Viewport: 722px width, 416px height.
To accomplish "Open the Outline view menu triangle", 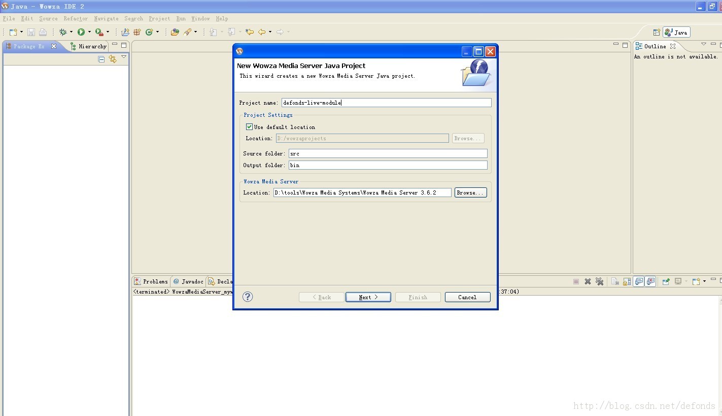I will click(x=704, y=44).
